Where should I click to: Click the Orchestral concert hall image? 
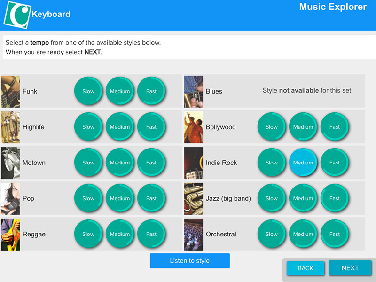194,235
